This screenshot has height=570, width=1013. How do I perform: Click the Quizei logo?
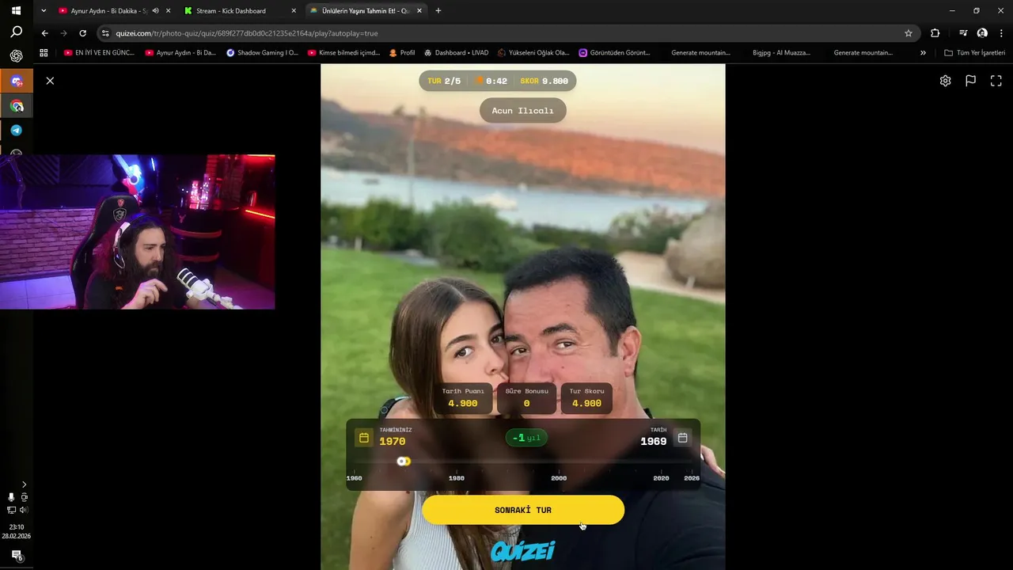point(523,551)
